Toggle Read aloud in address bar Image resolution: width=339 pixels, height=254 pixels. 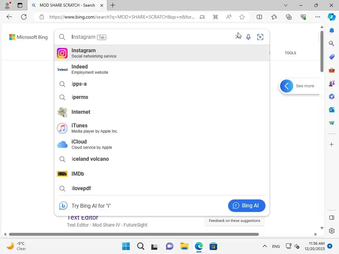[229, 17]
